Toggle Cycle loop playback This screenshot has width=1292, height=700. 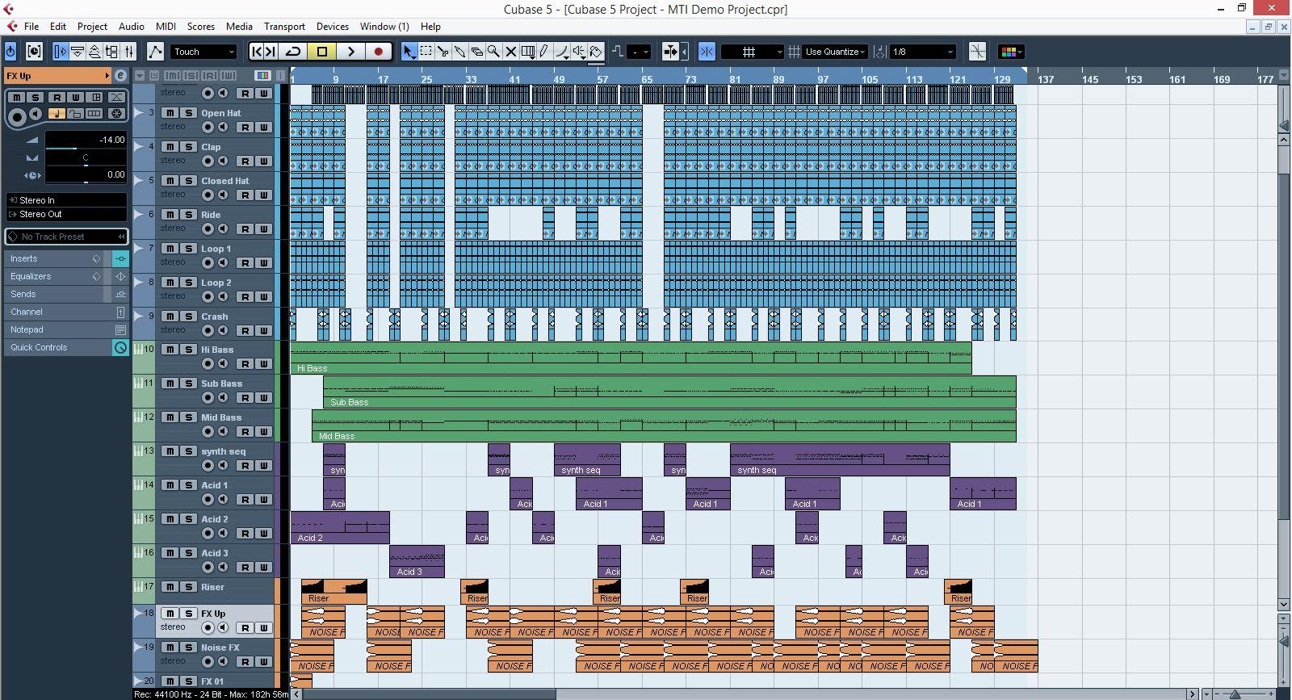tap(293, 52)
